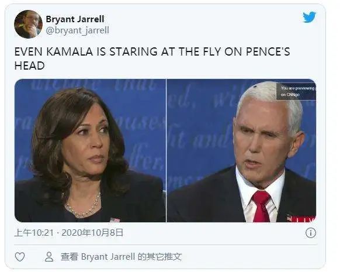
Task: Open the 上午10:21 timestamp link
Action: point(34,233)
